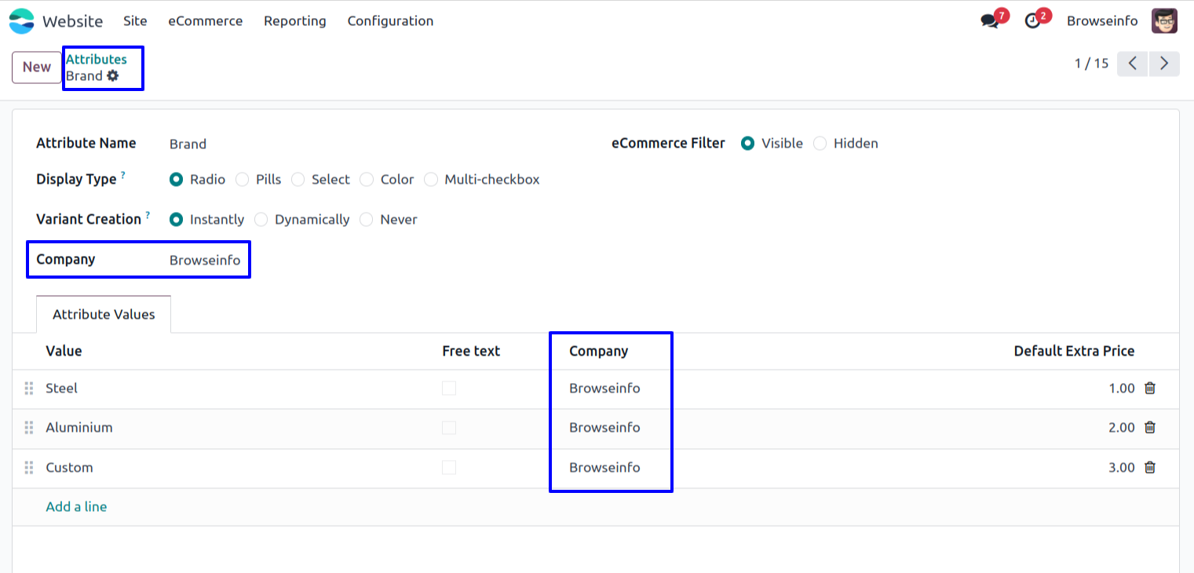Click the user avatar picture
Viewport: 1194px width, 573px height.
[x=1164, y=21]
